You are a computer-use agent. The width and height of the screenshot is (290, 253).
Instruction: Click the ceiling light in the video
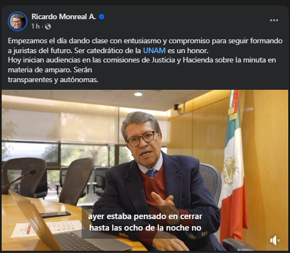click(x=138, y=94)
